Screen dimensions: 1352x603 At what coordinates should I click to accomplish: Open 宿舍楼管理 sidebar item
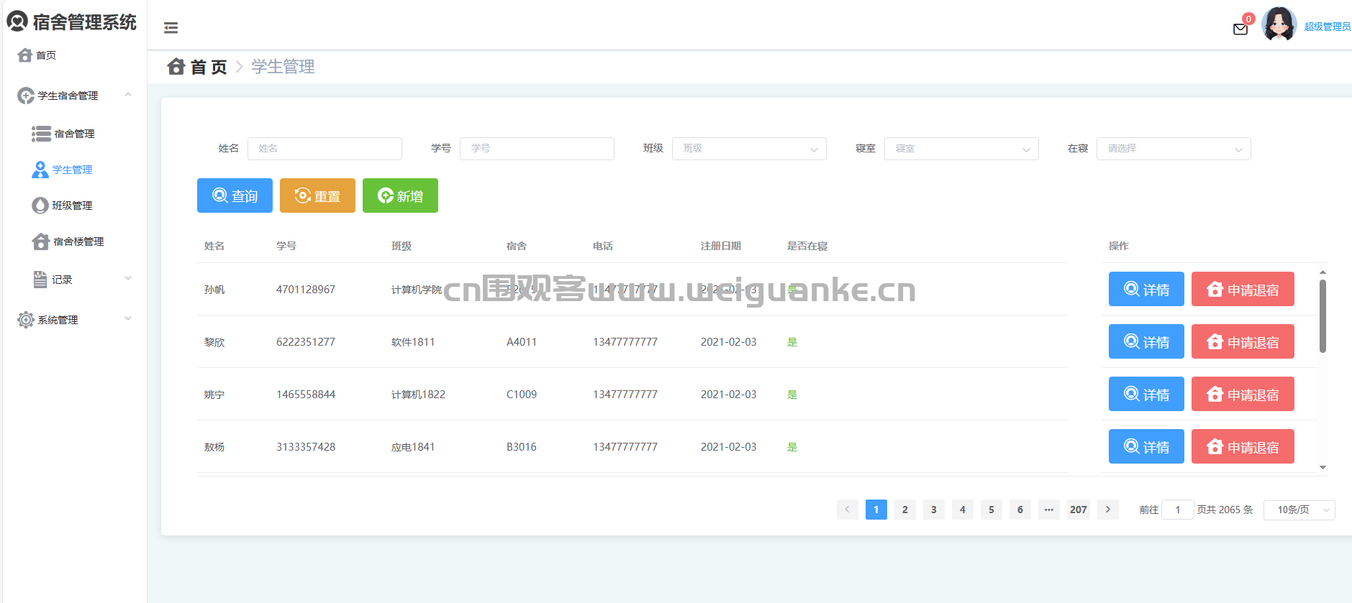[73, 241]
